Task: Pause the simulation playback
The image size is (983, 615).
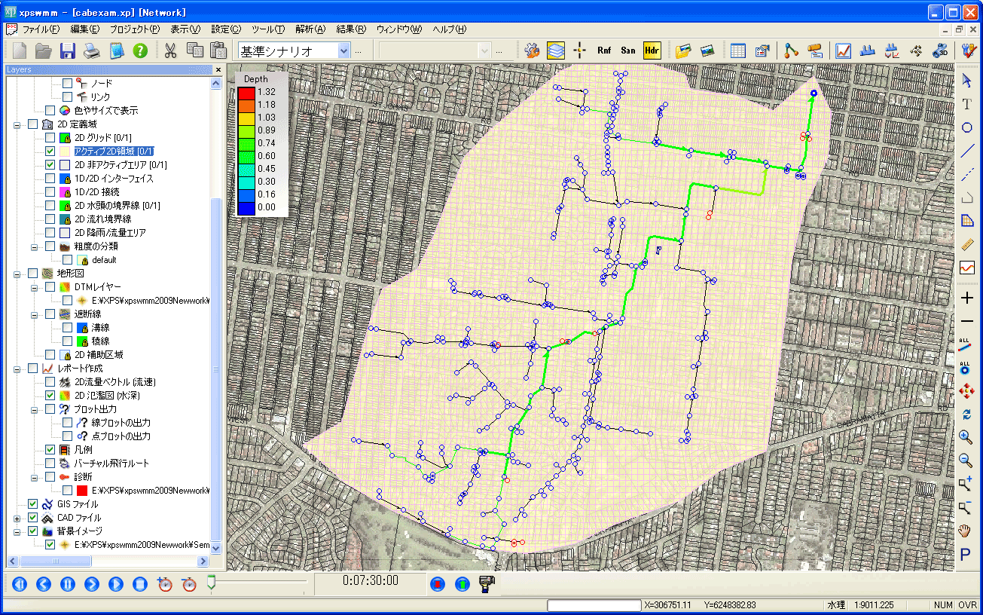Action: click(x=68, y=583)
